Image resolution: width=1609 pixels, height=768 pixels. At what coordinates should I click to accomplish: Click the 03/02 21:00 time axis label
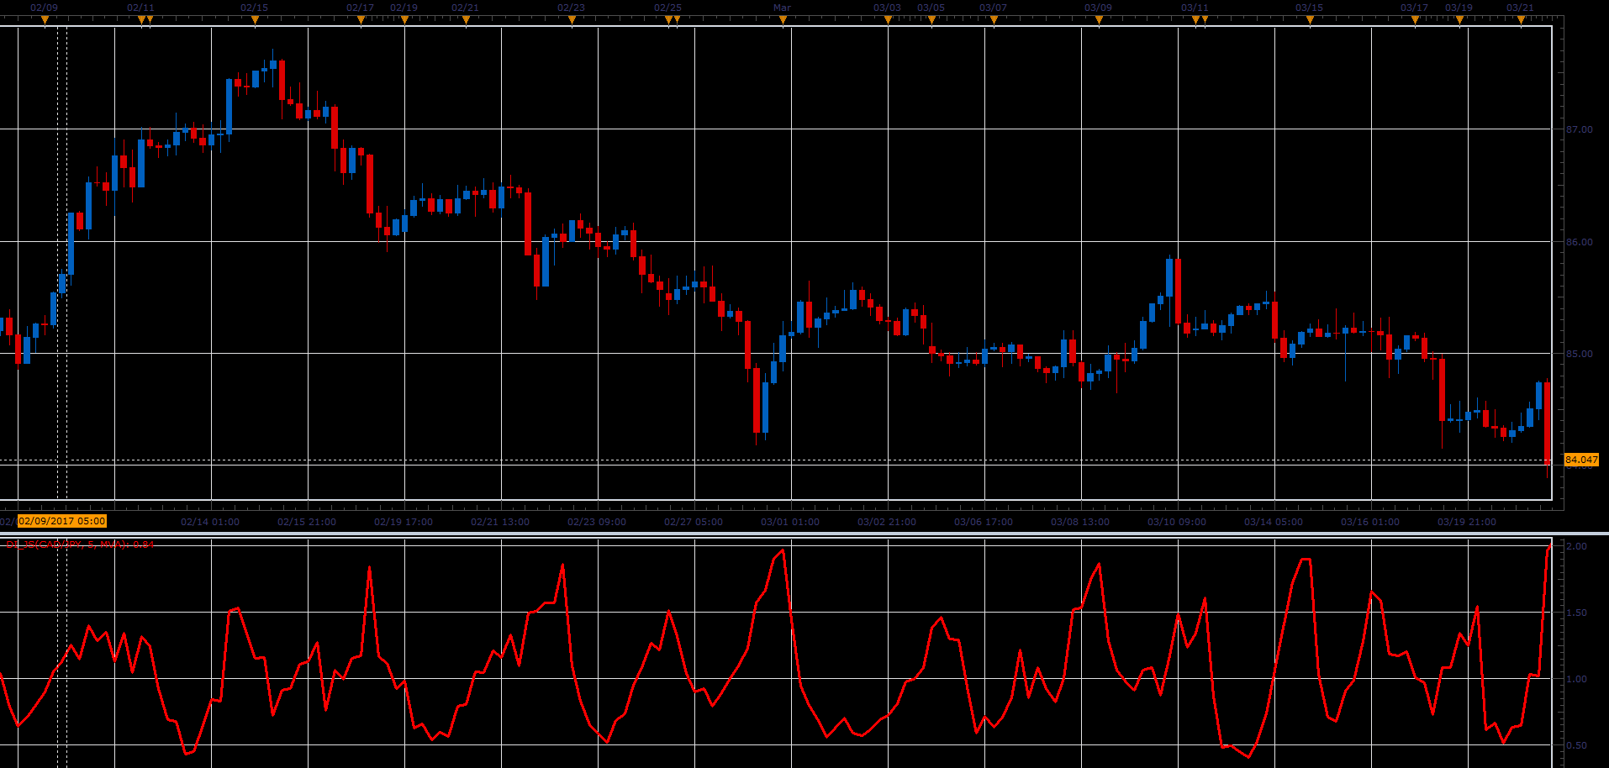tap(887, 522)
